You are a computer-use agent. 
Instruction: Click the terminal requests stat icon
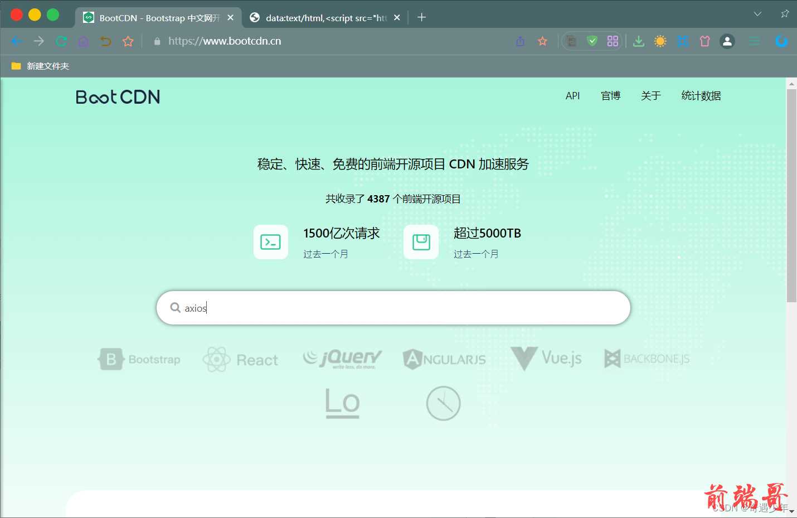click(x=271, y=242)
